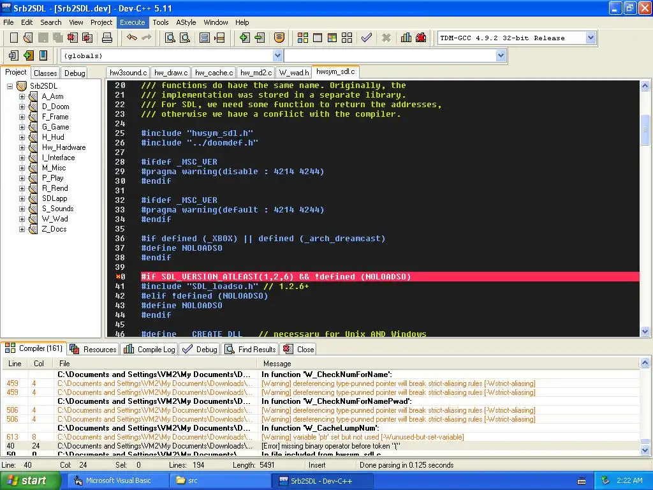Viewport: 653px width, 490px height.
Task: Open the Find Results bottom tab
Action: tap(251, 349)
